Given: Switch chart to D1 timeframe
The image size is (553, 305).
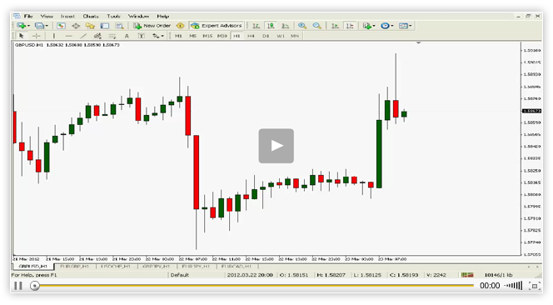Looking at the screenshot, I should pos(266,36).
